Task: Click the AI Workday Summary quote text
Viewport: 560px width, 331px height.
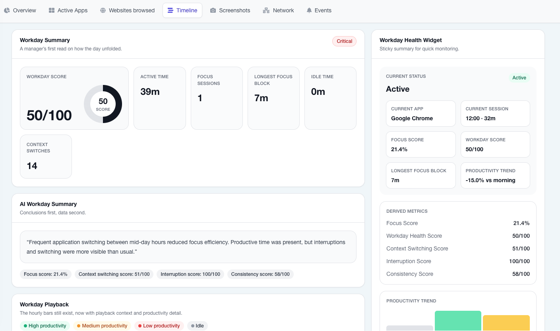Action: 186,247
